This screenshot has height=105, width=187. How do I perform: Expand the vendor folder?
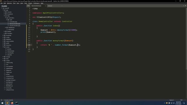tap(3, 61)
